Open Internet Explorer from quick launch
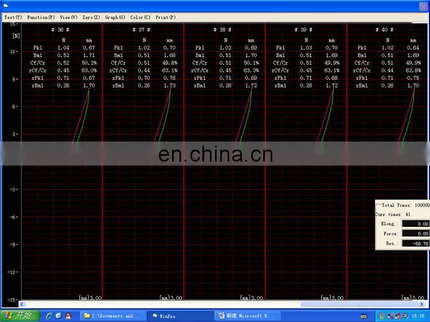Viewport: 430px width, 322px height. (49, 316)
